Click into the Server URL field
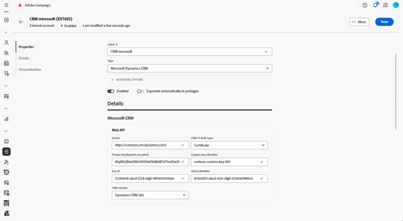The height and width of the screenshot is (221, 403). click(145, 145)
